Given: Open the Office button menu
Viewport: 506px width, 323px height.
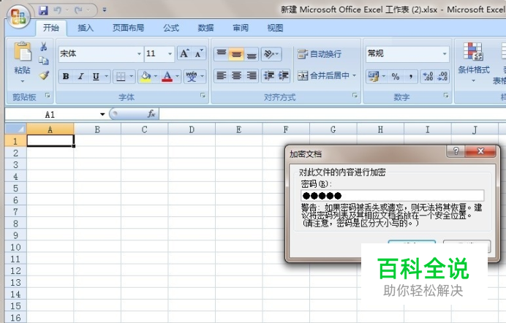Looking at the screenshot, I should click(18, 16).
